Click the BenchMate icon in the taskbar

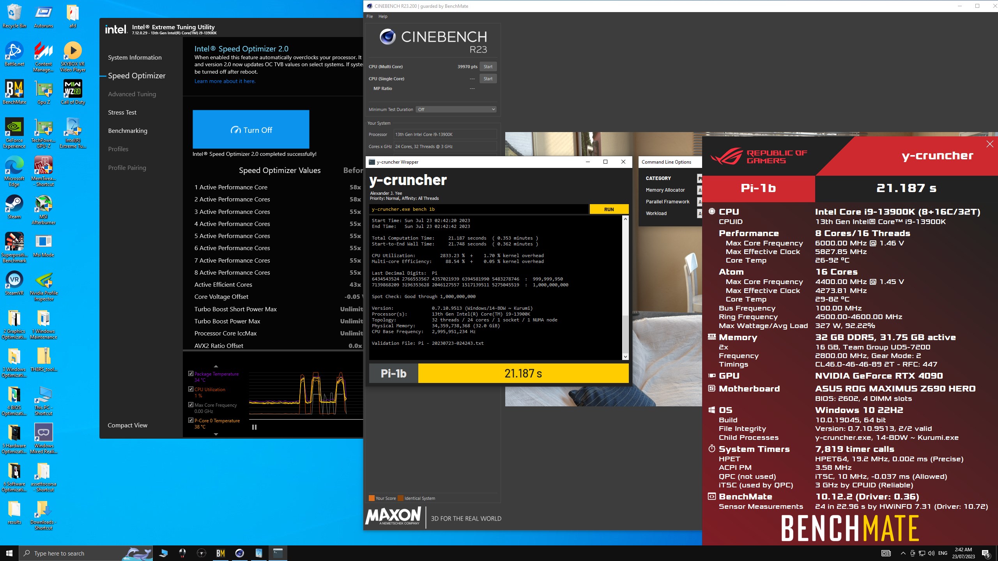[x=221, y=553]
